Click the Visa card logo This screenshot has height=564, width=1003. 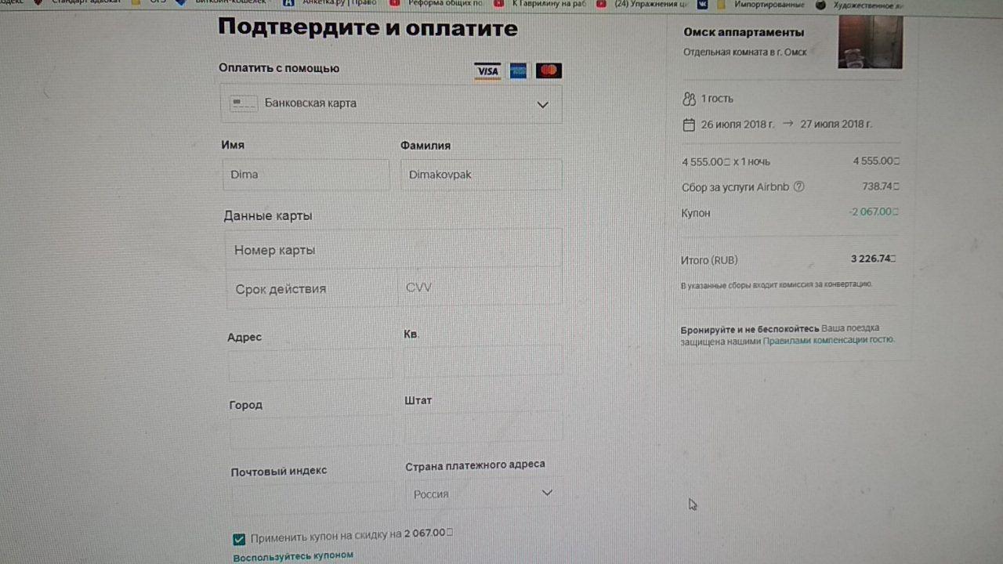(x=487, y=71)
